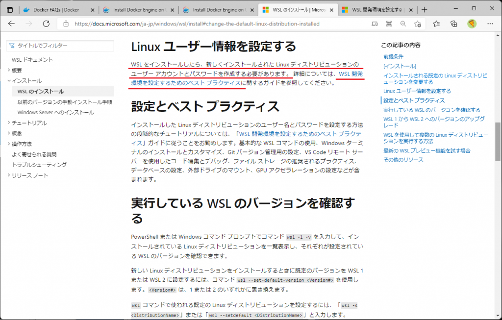Select 設定とベスト プラクティス in the contents list
This screenshot has width=502, height=320.
414,100
